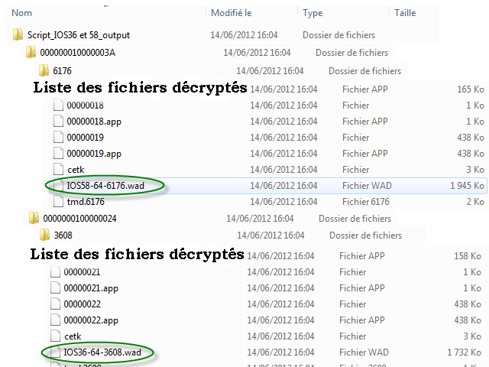Sort files by the Nom column header
The image size is (489, 367).
point(22,13)
